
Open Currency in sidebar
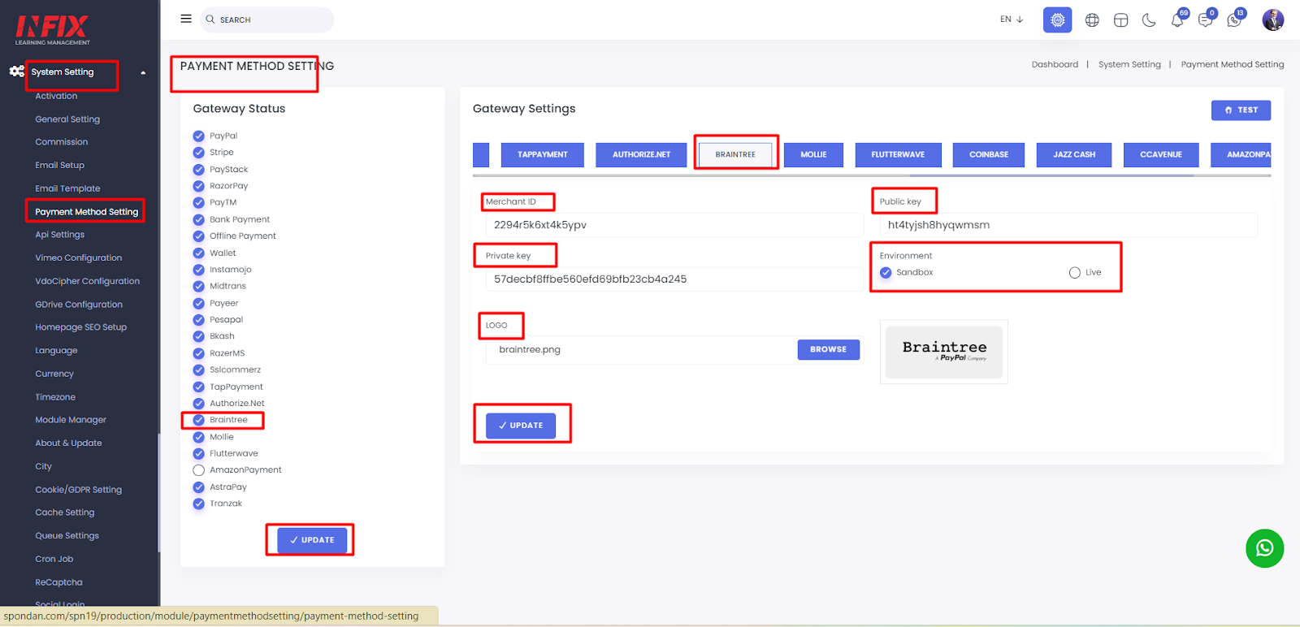pos(54,374)
